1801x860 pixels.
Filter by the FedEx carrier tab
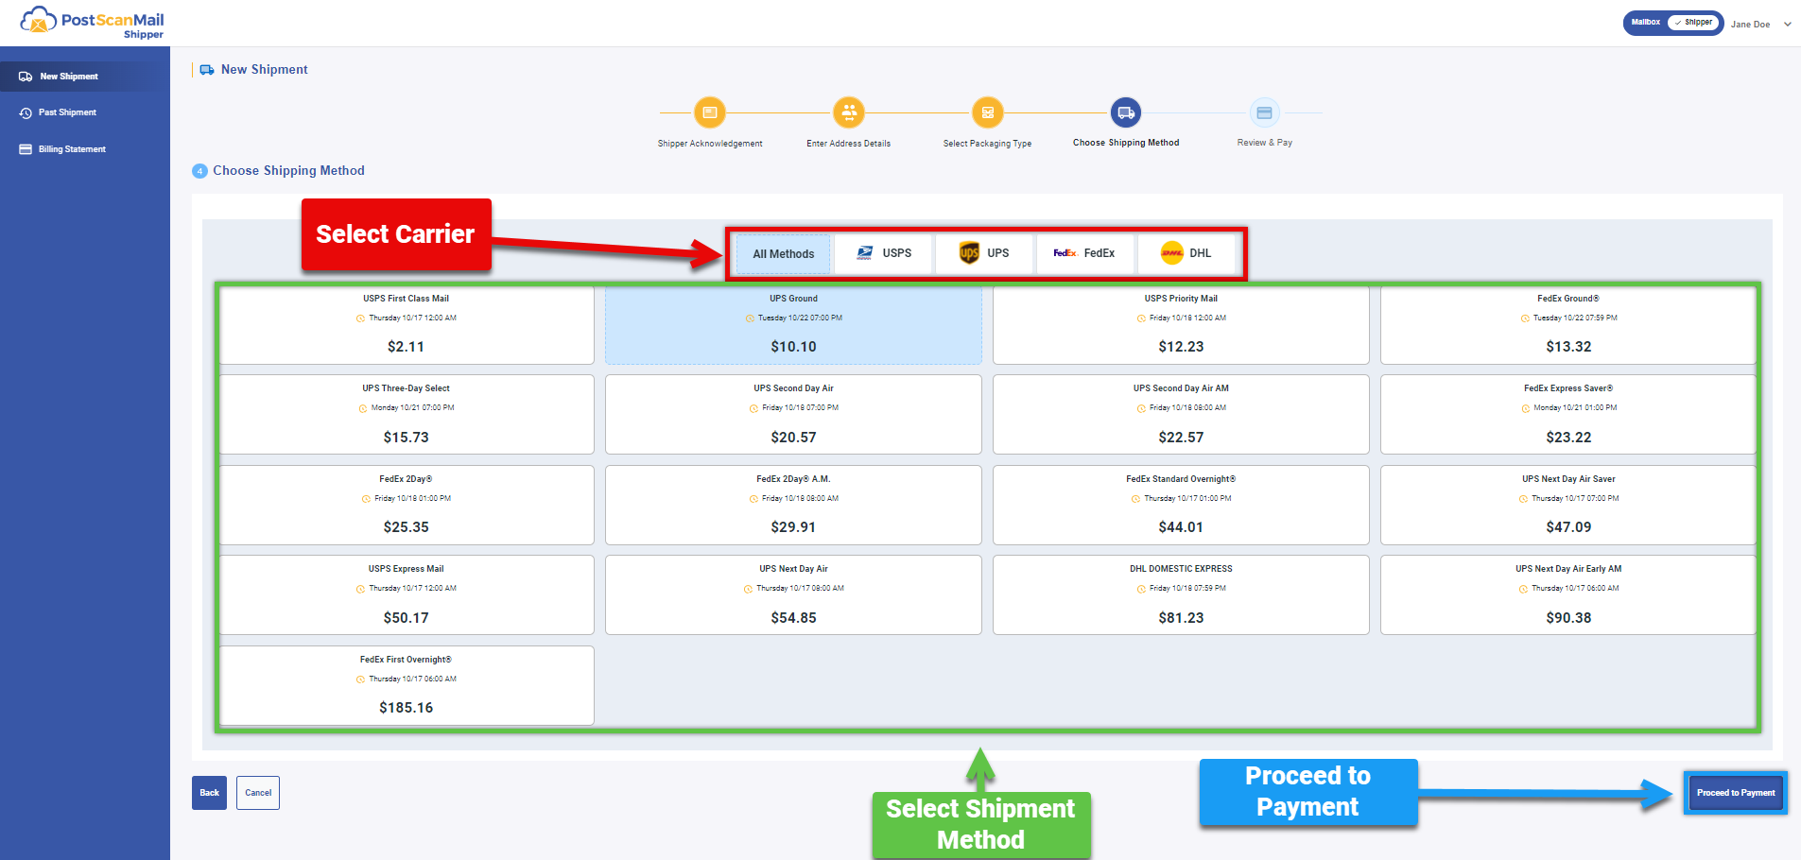click(1084, 253)
